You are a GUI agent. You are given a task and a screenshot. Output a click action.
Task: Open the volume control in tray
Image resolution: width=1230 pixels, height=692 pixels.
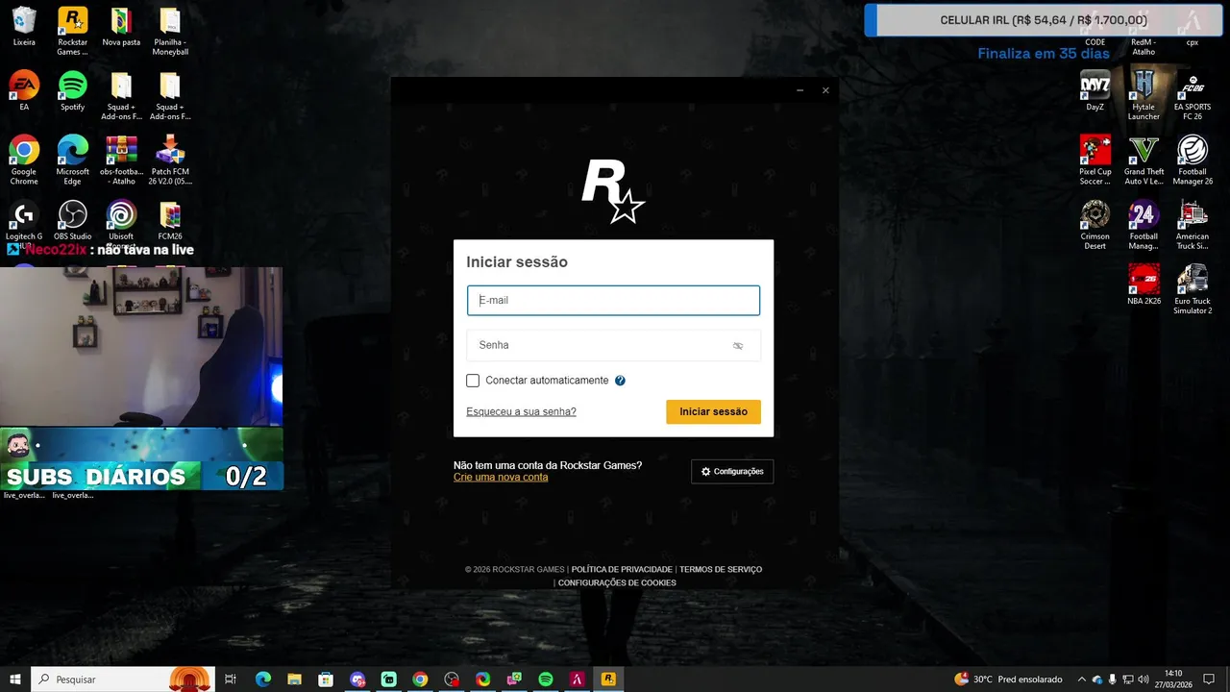click(1143, 680)
